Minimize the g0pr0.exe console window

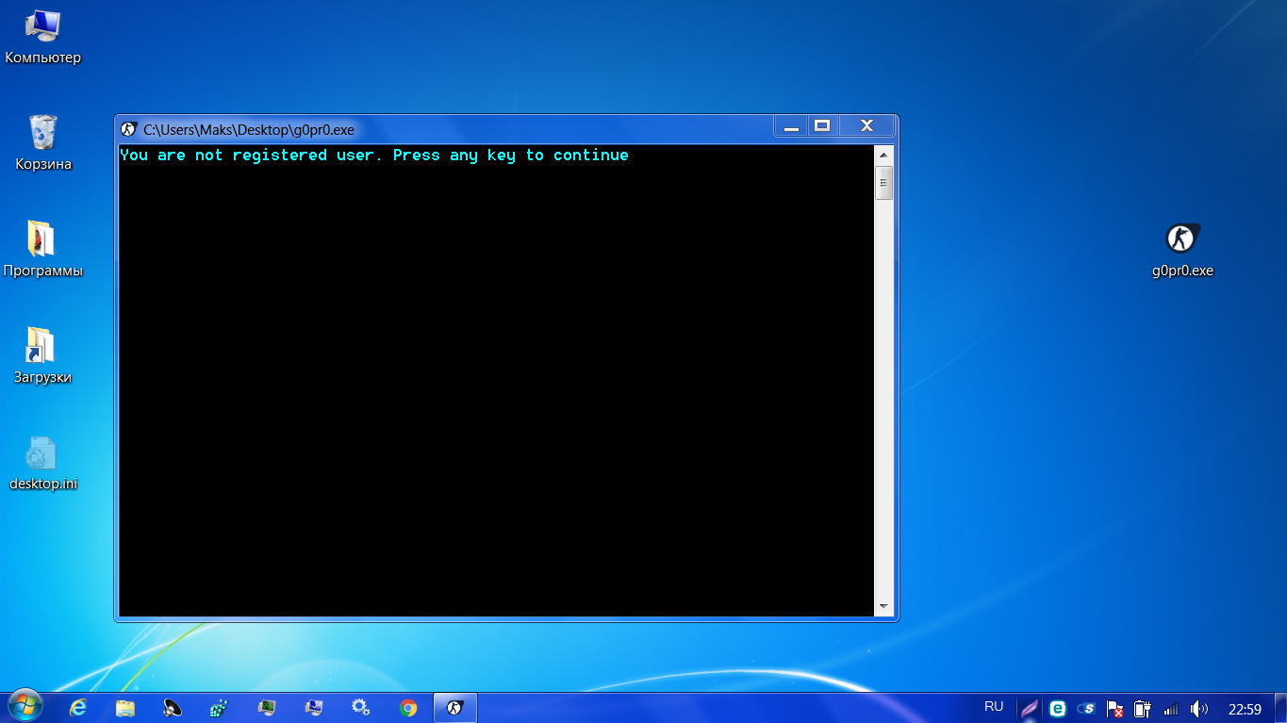point(792,126)
